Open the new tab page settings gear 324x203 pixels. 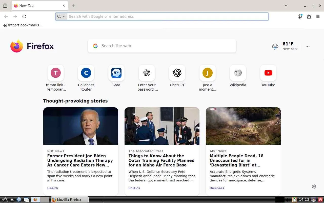pos(314,187)
